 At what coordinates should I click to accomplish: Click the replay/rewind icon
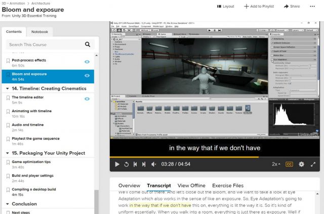[127, 164]
